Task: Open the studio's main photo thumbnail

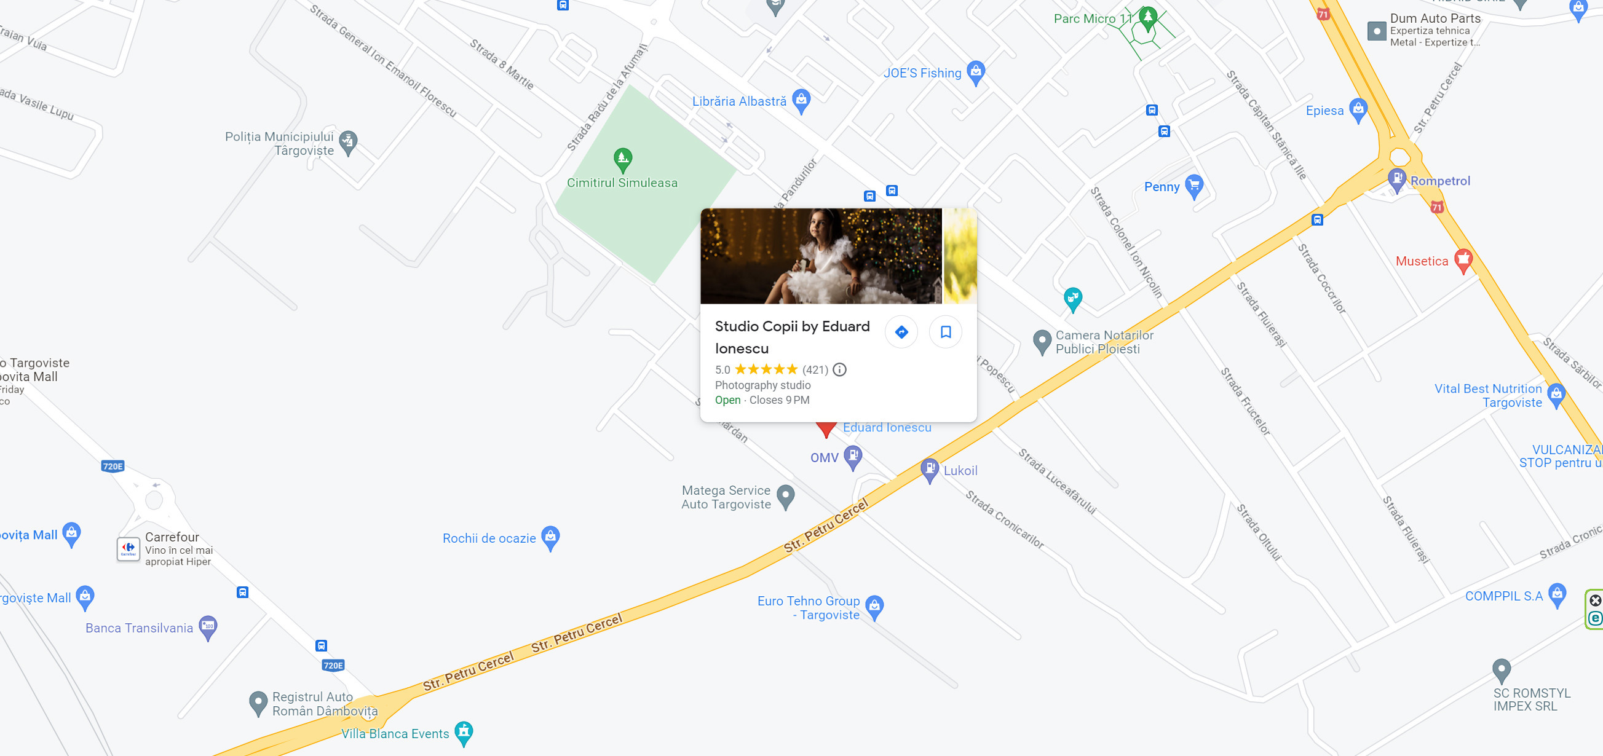Action: pyautogui.click(x=821, y=256)
